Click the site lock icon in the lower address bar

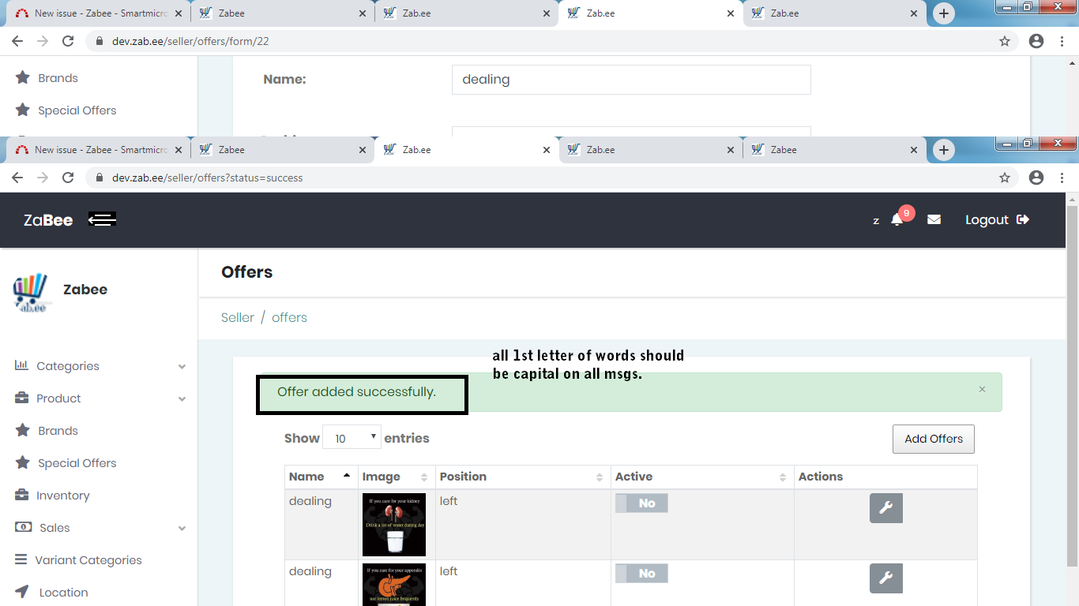click(x=100, y=178)
